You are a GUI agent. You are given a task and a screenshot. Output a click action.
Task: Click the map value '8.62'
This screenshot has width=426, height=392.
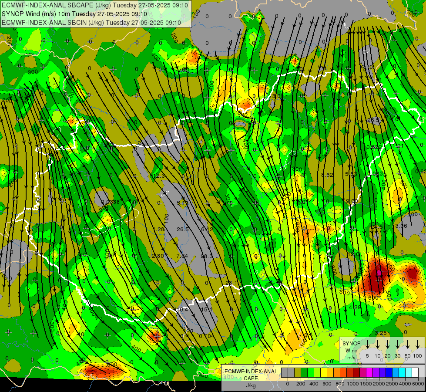[327, 175]
